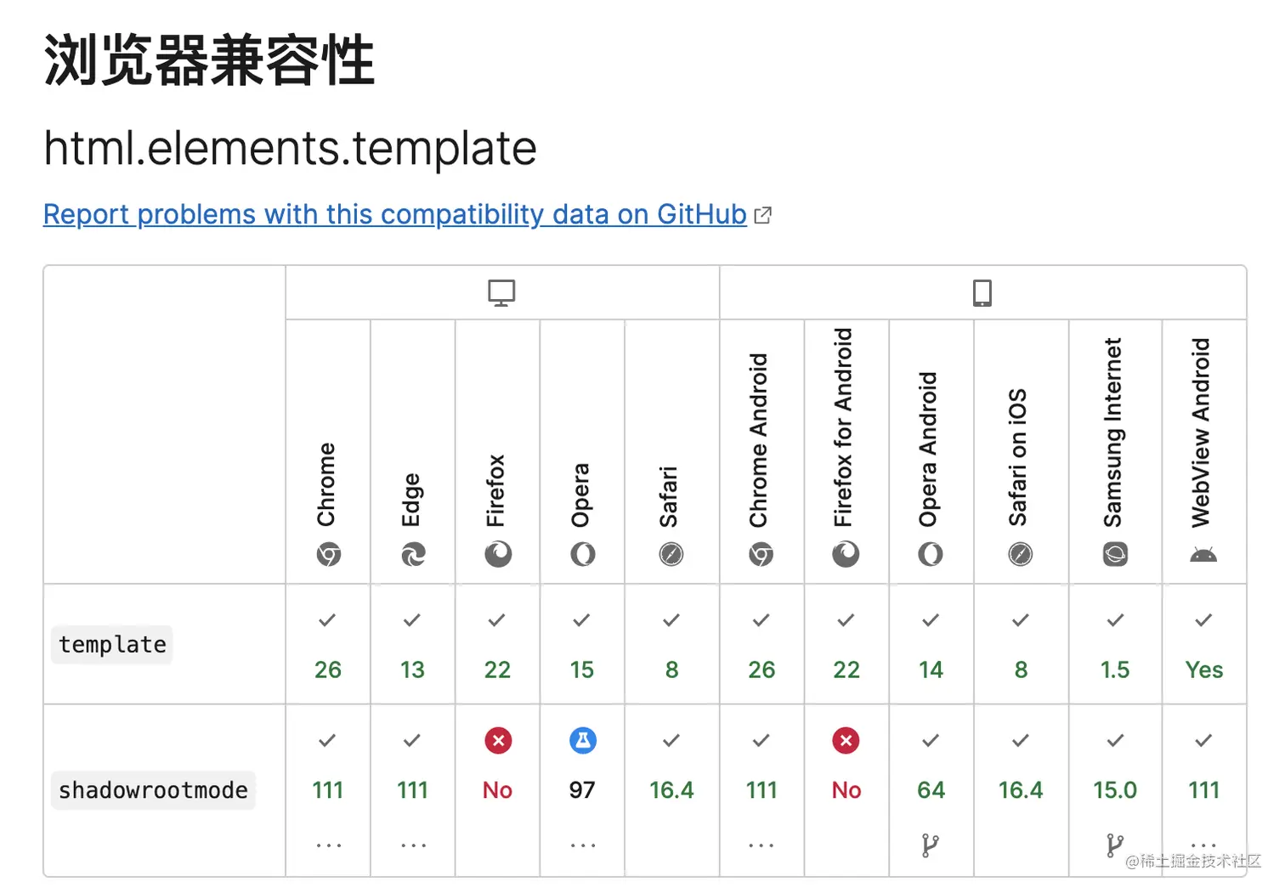Click the desktop monitor icon header
Screen dimensions: 1285x893
tap(501, 293)
